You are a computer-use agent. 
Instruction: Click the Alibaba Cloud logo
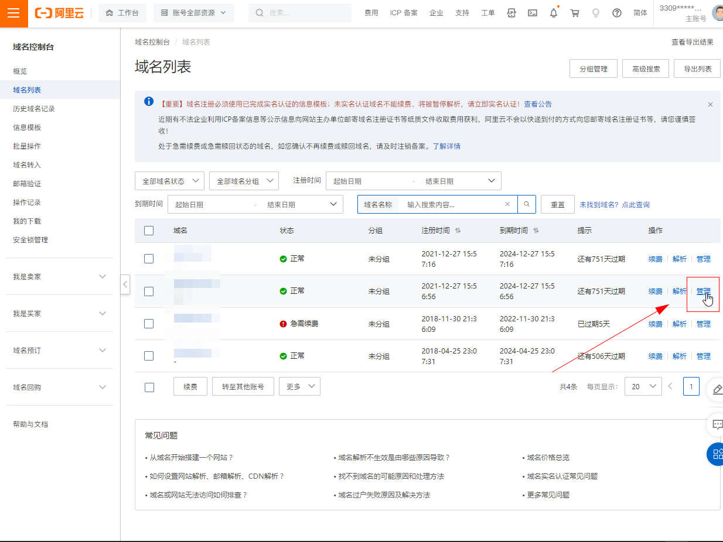click(59, 13)
